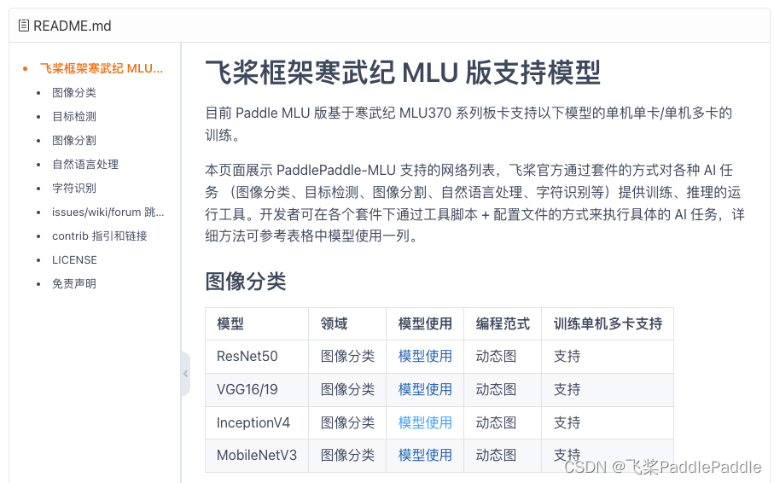Select the InceptionV4 table cell
The height and width of the screenshot is (483, 774).
(257, 422)
